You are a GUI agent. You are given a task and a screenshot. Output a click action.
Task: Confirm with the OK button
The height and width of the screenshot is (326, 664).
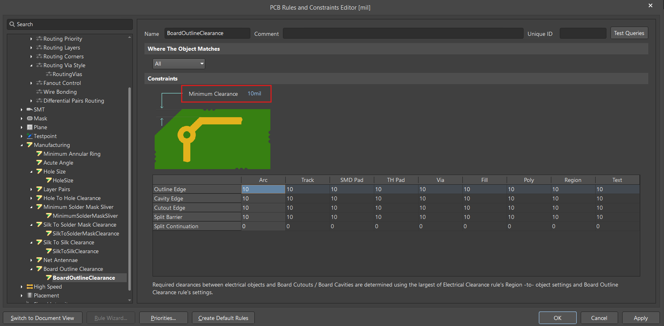pyautogui.click(x=557, y=318)
